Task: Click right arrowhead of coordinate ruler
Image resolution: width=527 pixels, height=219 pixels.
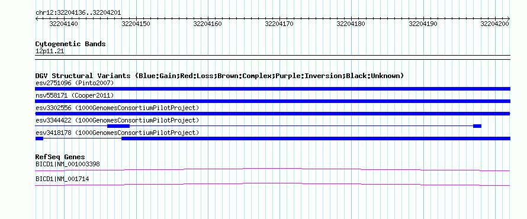Action: (509, 18)
